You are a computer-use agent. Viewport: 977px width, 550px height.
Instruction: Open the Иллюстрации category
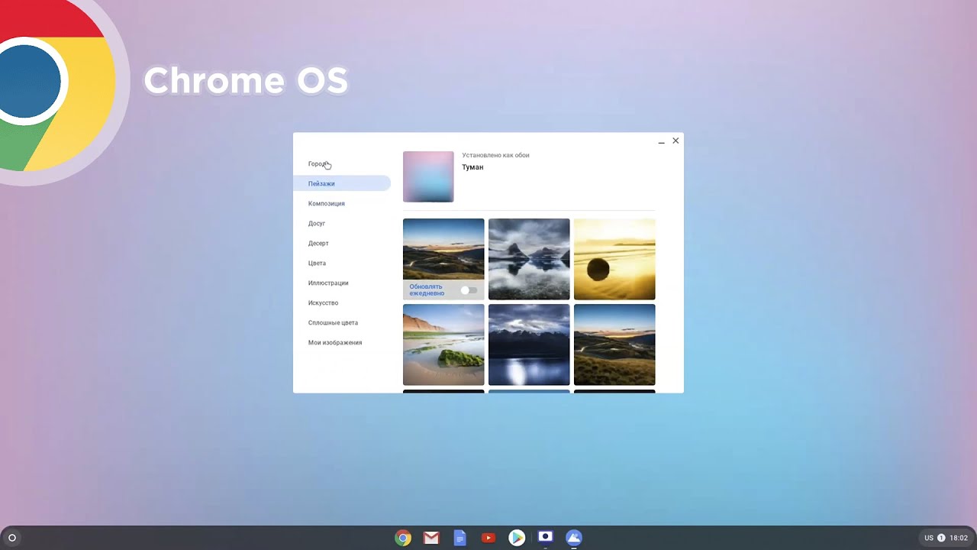342,283
